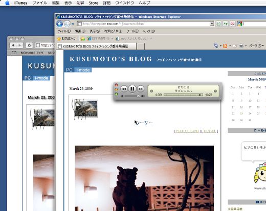Pause playback in the iTunes mini player
266x211 pixels.
(x=132, y=89)
